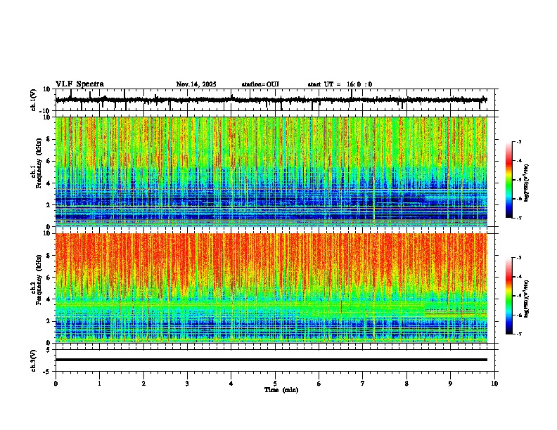Click the 8 kHz tick on ch.1 frequency axis

tap(49, 139)
